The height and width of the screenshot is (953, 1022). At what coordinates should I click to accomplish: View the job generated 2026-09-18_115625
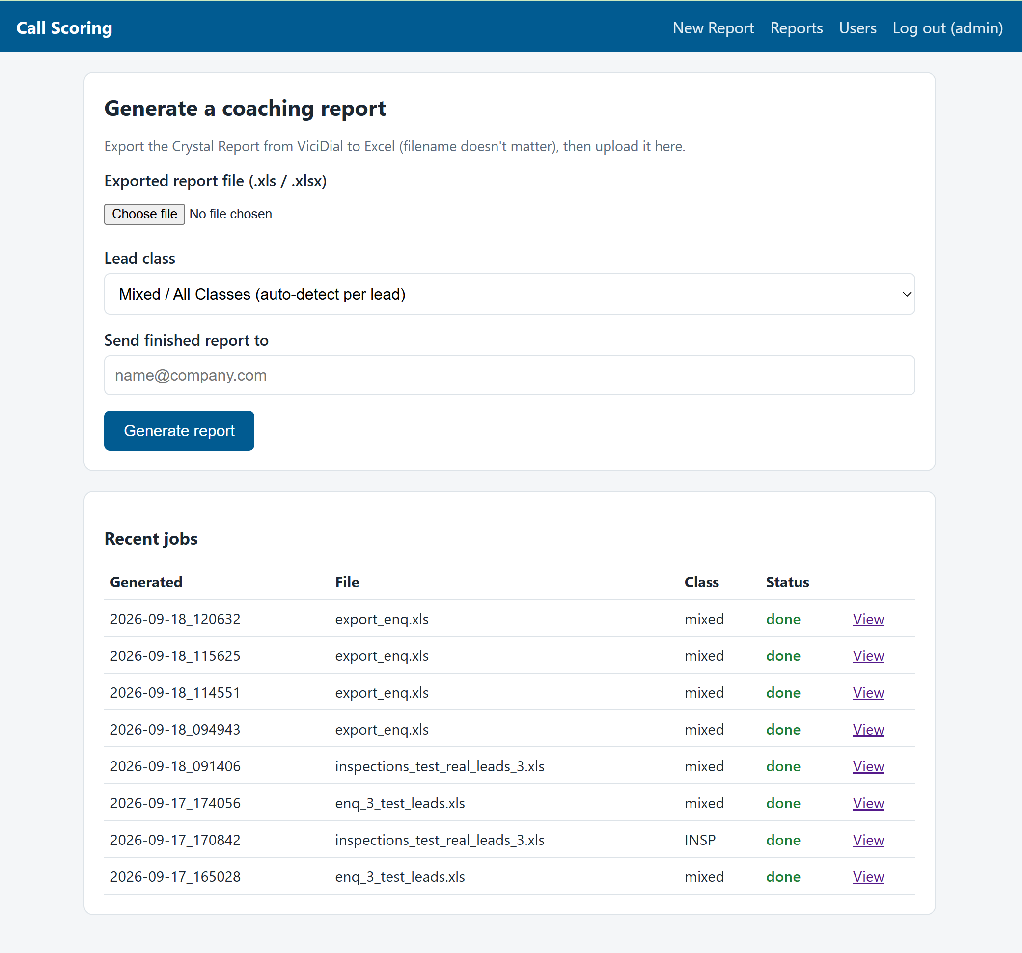[x=868, y=656]
